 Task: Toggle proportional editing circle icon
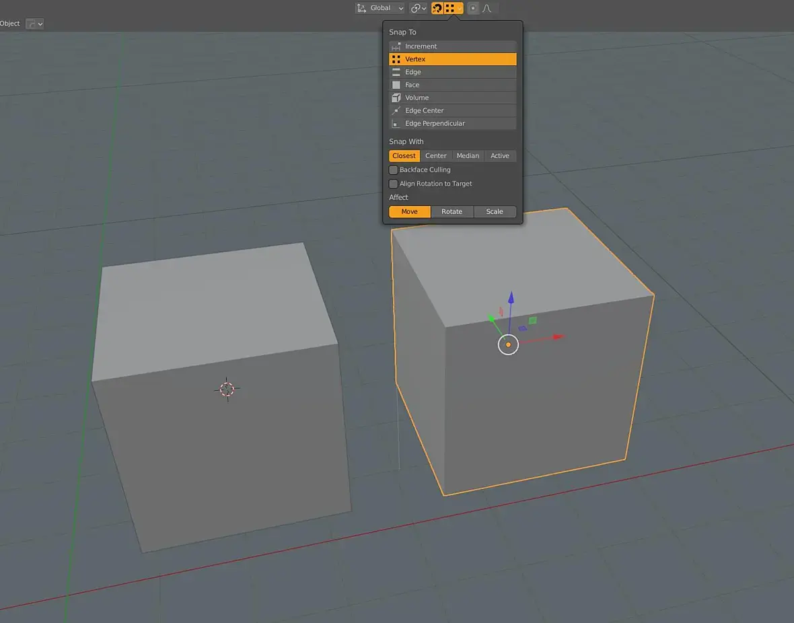tap(473, 8)
